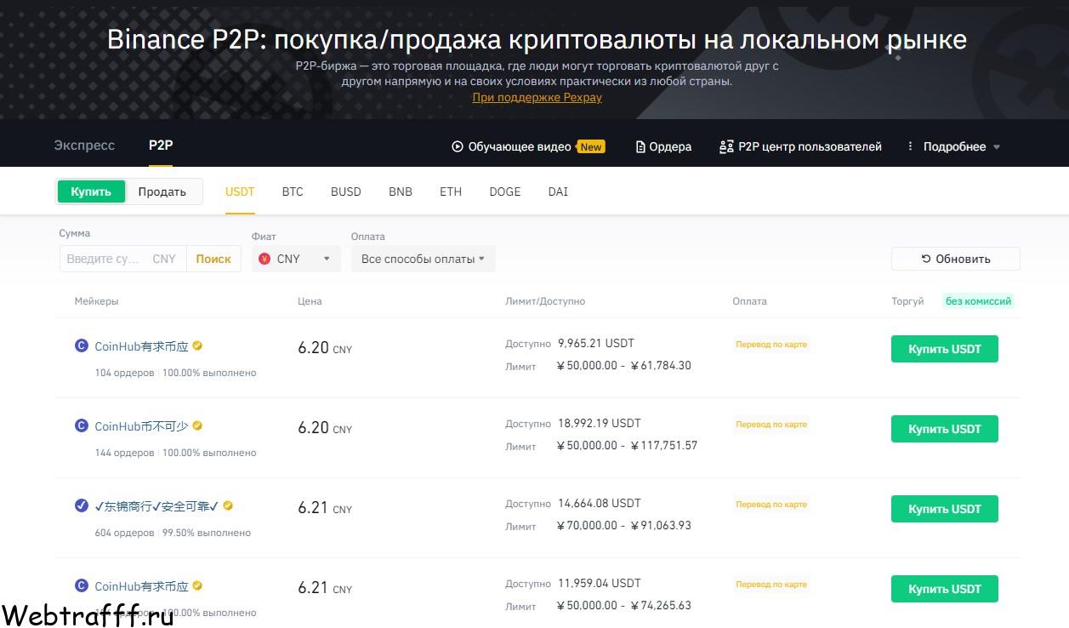The image size is (1069, 628).
Task: Click 604 ордеров stats text
Action: pos(125,533)
